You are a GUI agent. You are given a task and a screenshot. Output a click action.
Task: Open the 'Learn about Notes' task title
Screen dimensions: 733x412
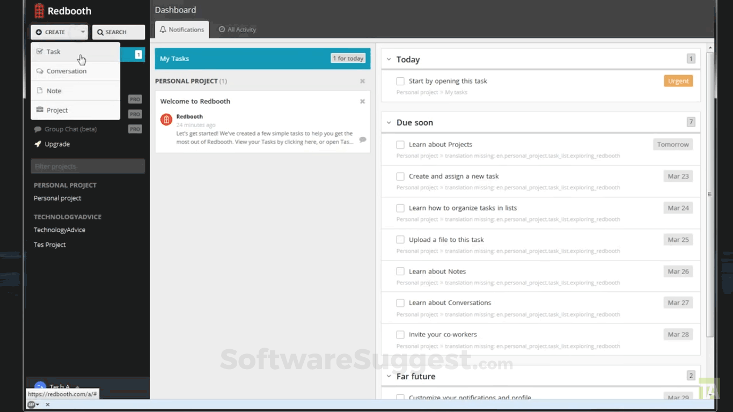[437, 271]
